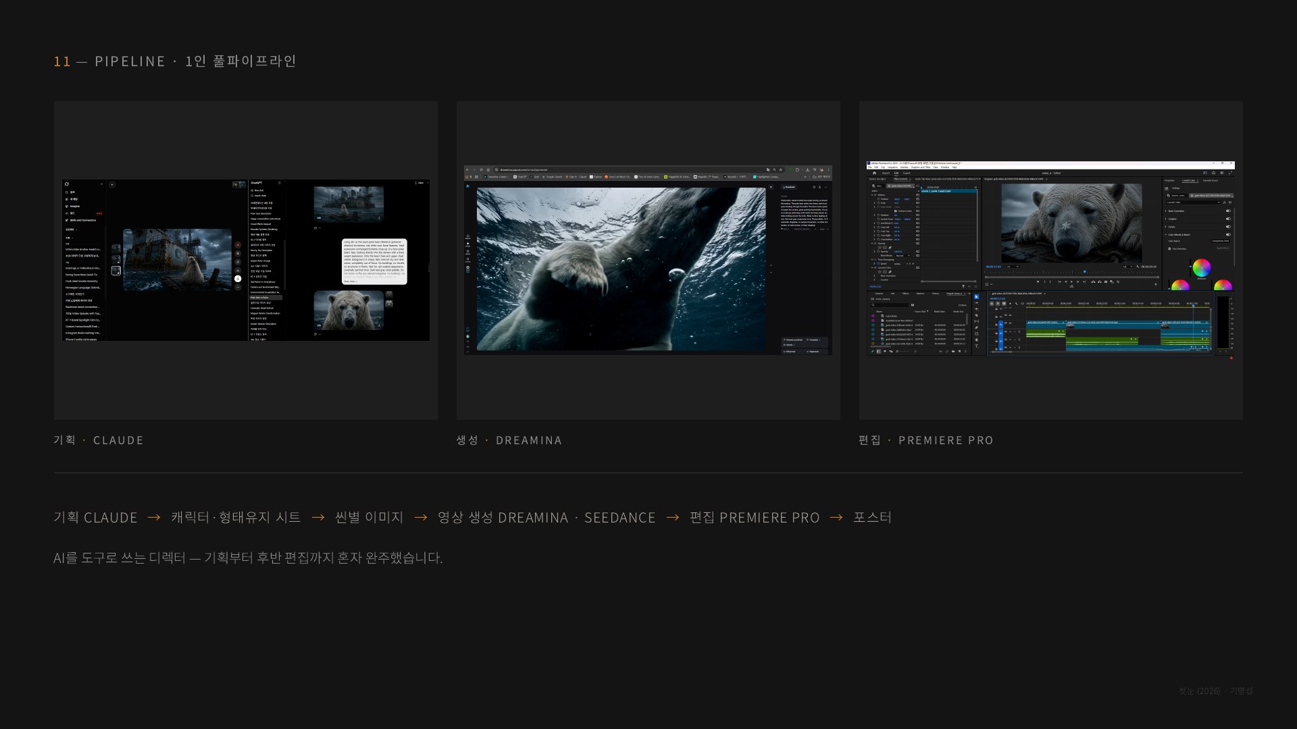The width and height of the screenshot is (1297, 729).
Task: Select the Type tool in Premiere's tool panel
Action: click(976, 346)
